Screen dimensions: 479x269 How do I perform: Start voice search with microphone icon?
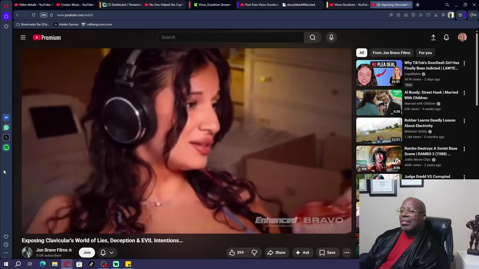click(x=331, y=37)
